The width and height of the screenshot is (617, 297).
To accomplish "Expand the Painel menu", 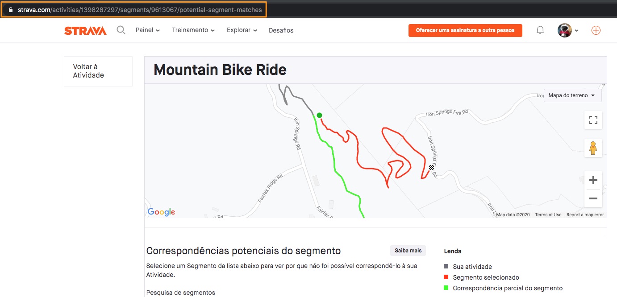I will 148,30.
